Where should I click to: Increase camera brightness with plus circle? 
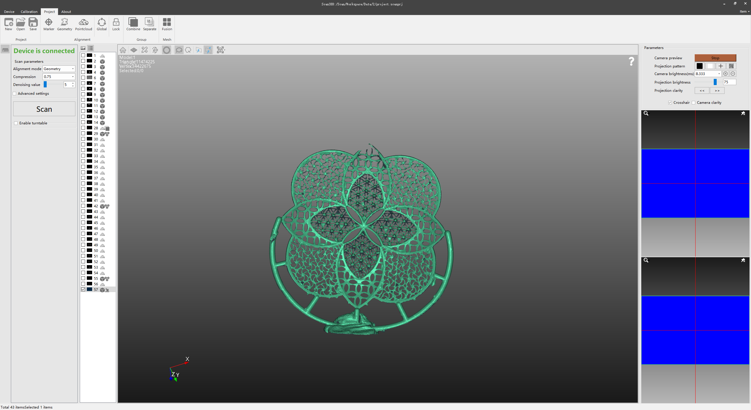pos(725,74)
